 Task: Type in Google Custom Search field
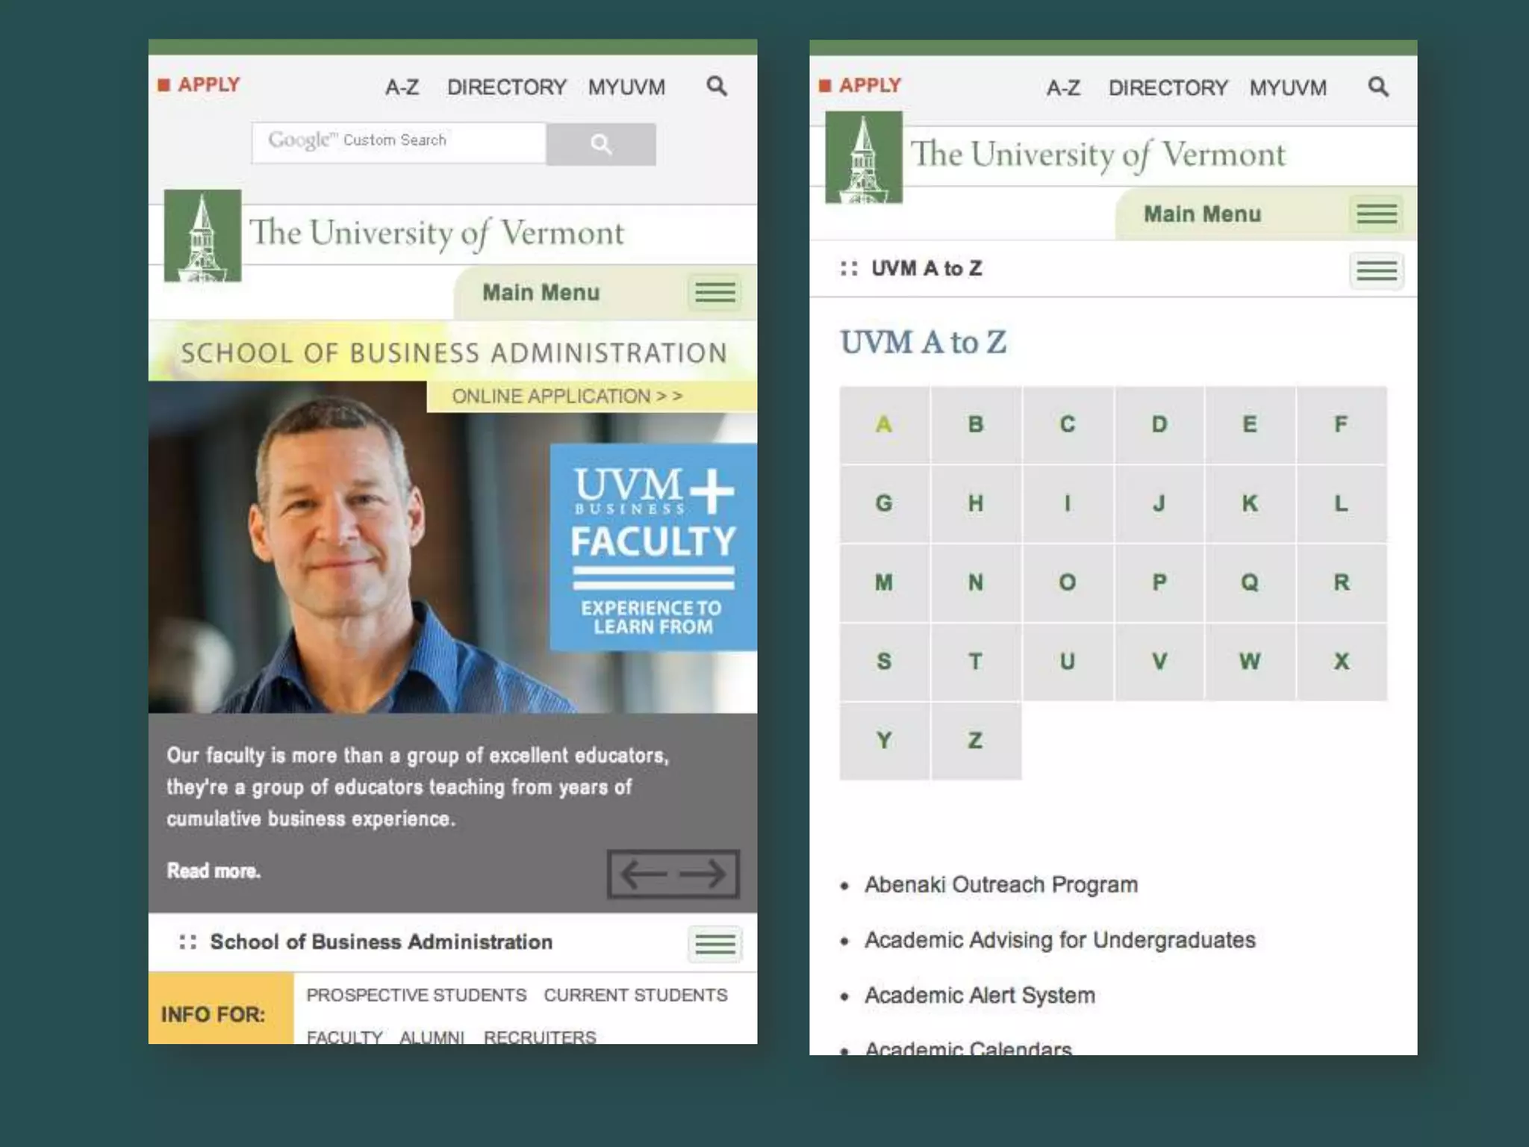[x=399, y=142]
